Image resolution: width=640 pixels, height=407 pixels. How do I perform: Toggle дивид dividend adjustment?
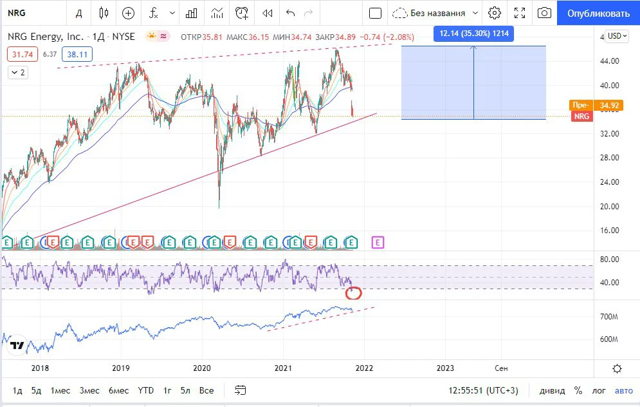coord(553,390)
